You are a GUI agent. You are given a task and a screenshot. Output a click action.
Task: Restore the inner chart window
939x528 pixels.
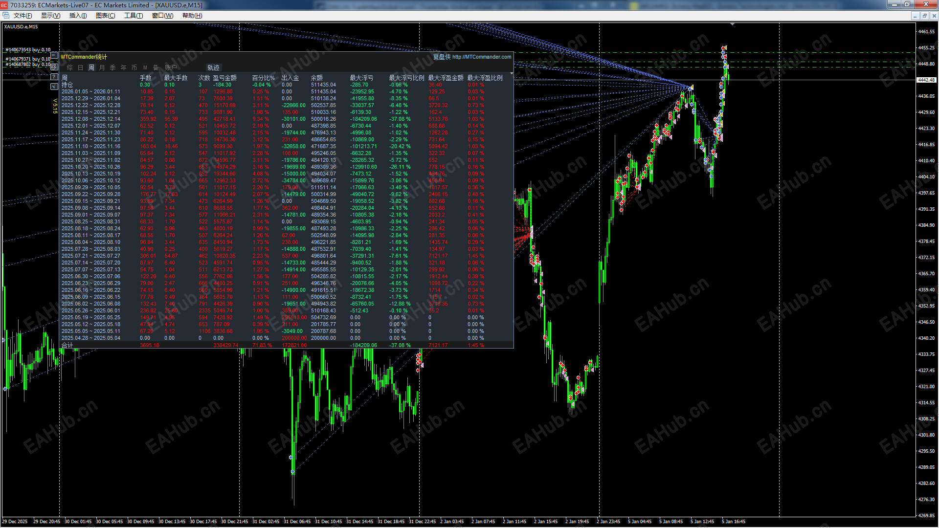pos(924,16)
